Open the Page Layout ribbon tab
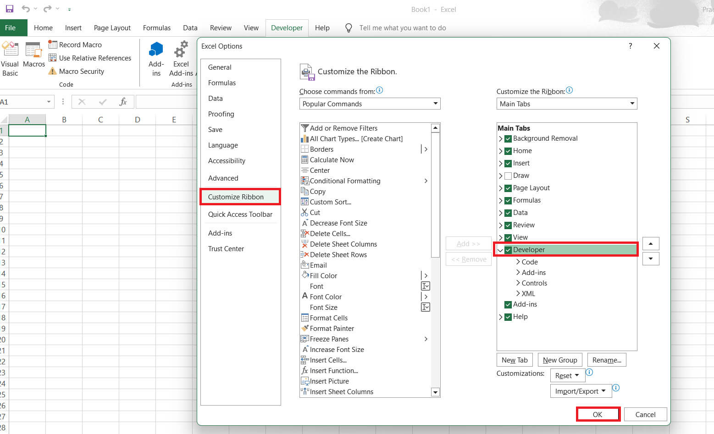Image resolution: width=714 pixels, height=434 pixels. click(x=112, y=28)
